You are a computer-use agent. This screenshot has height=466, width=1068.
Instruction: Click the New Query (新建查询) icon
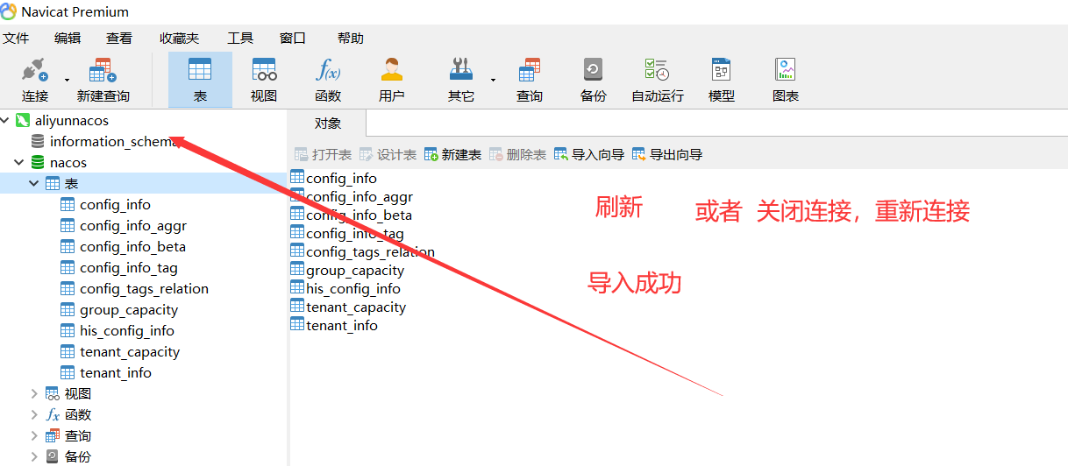[103, 69]
